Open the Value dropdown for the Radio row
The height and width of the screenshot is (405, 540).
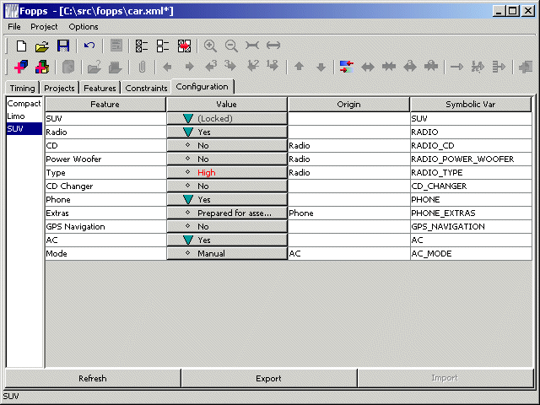click(x=227, y=132)
